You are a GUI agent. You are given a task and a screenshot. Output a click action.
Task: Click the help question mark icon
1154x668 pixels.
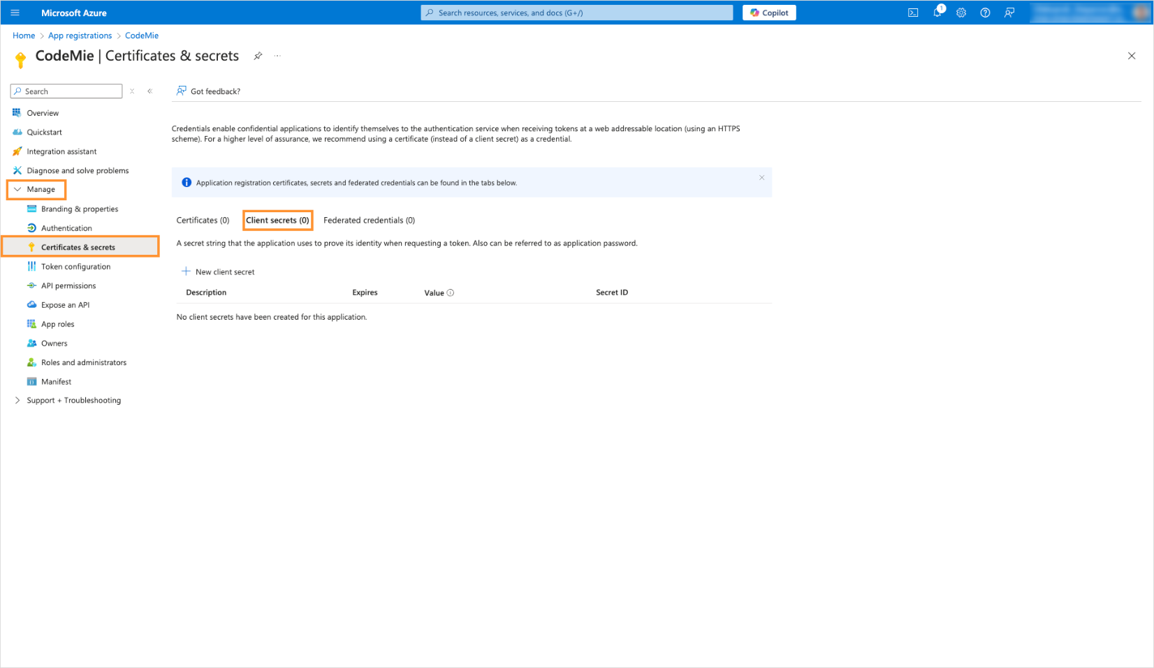click(x=985, y=13)
